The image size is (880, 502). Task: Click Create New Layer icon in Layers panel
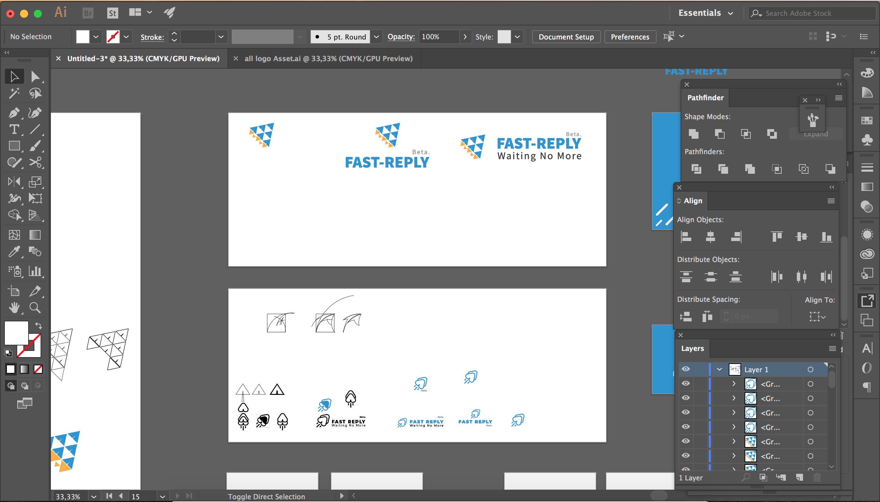coord(799,478)
